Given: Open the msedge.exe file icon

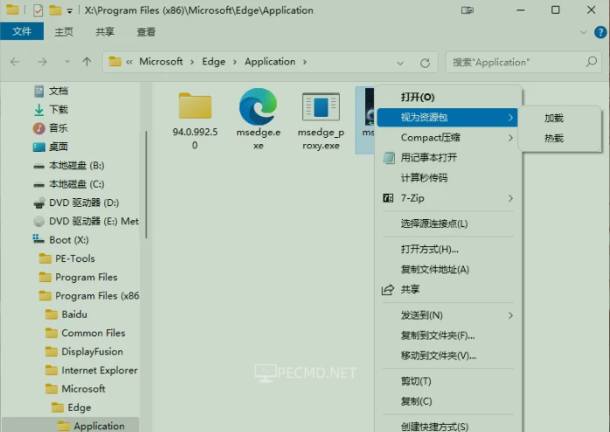Looking at the screenshot, I should 258,106.
